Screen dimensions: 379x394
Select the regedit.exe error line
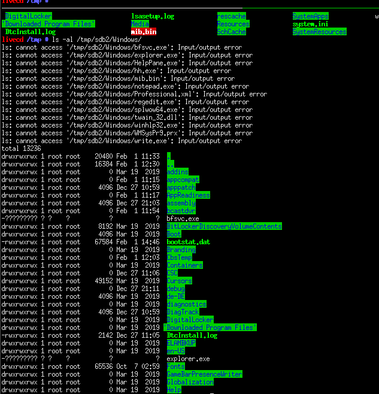point(125,102)
